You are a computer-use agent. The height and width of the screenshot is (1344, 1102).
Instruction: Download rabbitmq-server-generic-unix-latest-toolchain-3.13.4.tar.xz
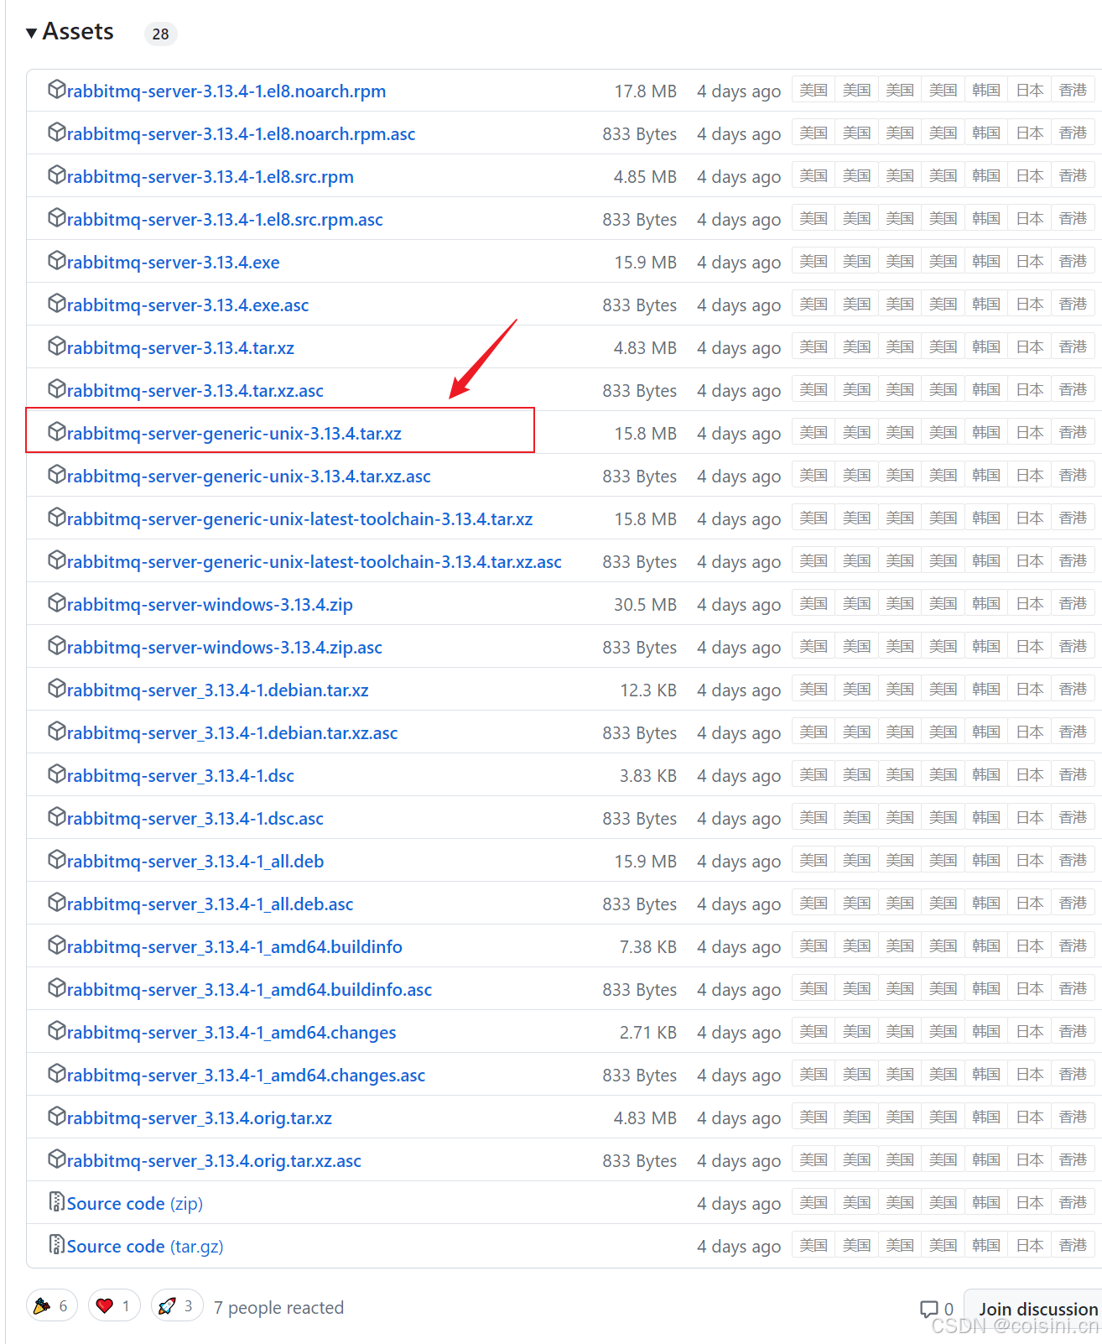[x=300, y=519]
